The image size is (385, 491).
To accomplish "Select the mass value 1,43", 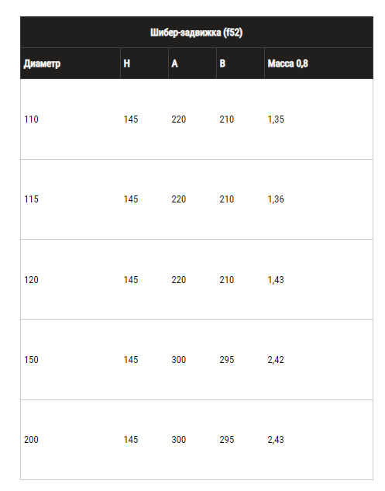I will [x=276, y=280].
